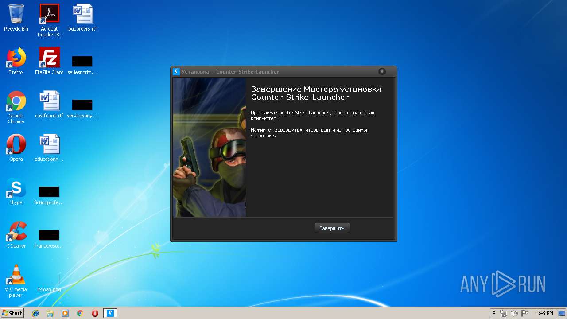Open Windows Explorer from taskbar
This screenshot has width=567, height=319.
click(50, 313)
